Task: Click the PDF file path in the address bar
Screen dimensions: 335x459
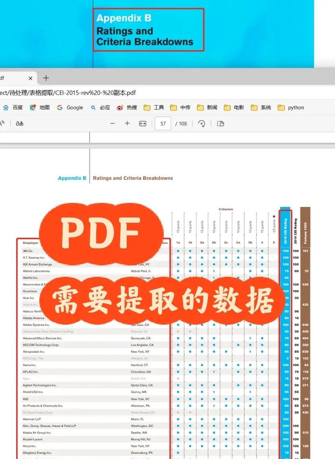Action: 68,93
